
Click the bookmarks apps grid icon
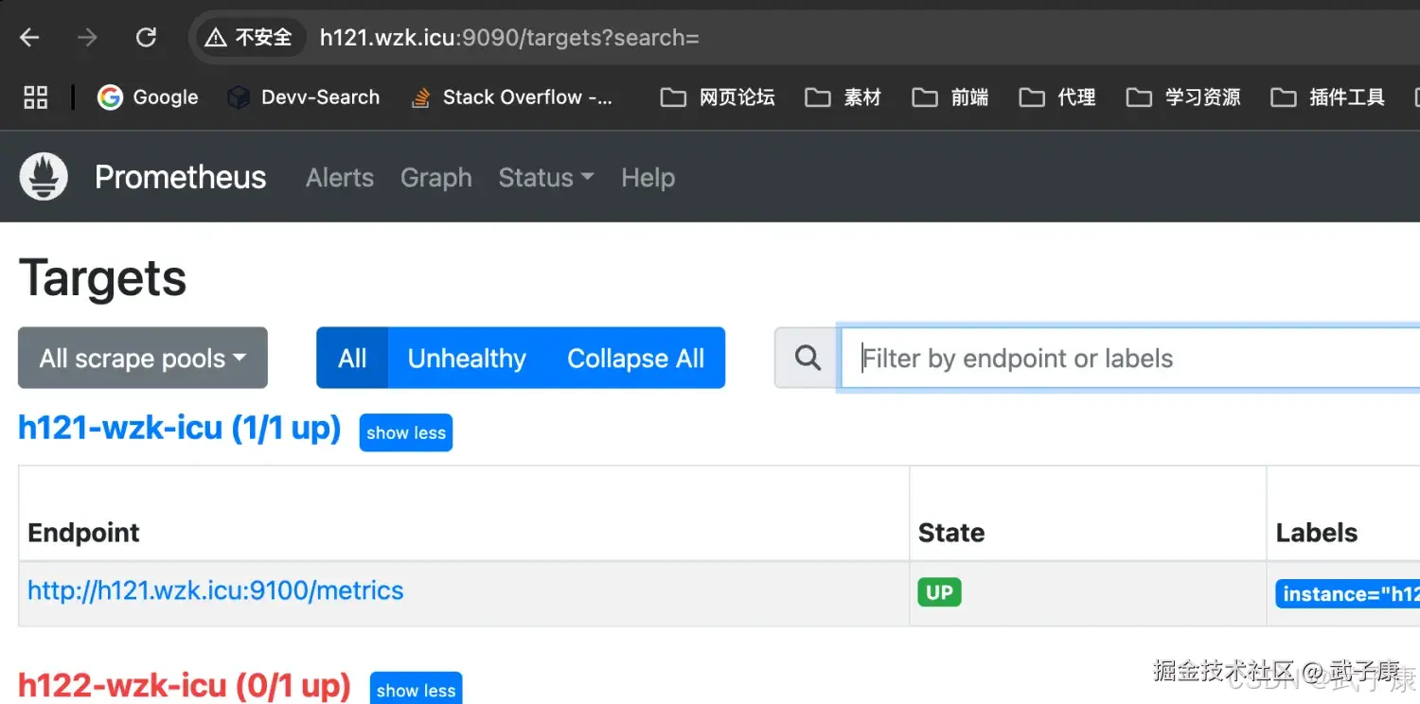click(x=35, y=97)
